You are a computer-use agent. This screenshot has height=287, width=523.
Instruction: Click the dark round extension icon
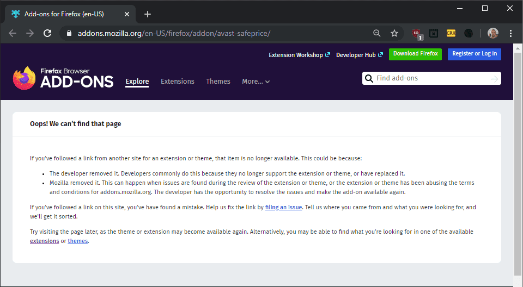point(469,33)
